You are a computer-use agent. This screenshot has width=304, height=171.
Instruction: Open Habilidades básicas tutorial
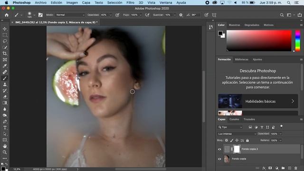click(258, 101)
